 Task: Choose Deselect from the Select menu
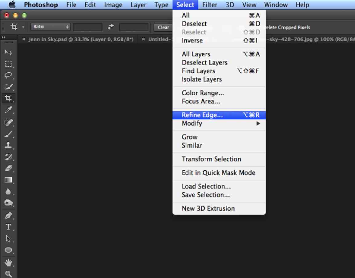pos(219,24)
